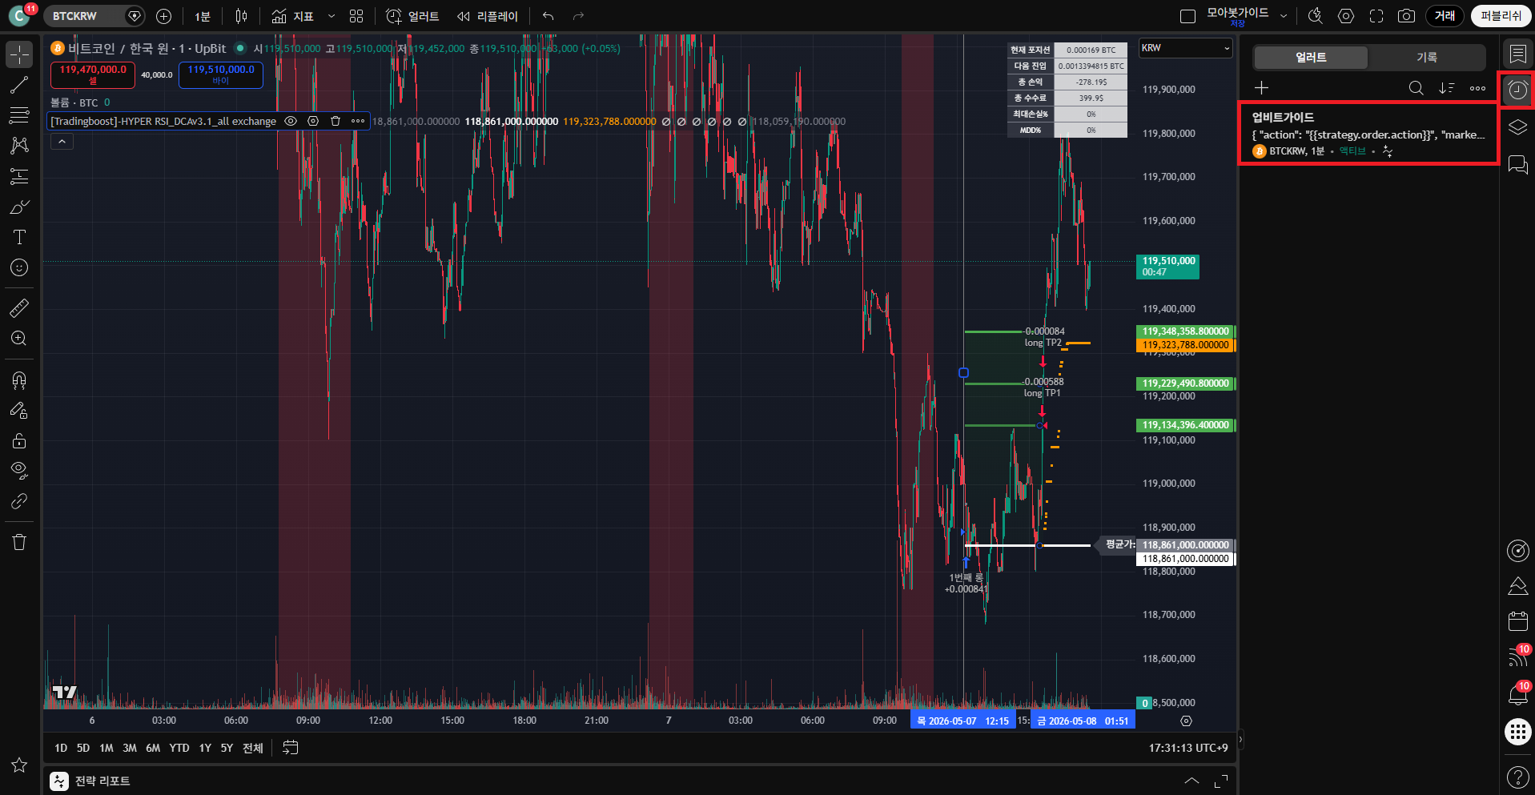Screen dimensions: 1535x795
Task: Open the 모아봇가이드 layout dropdown arrow
Action: pos(1284,16)
